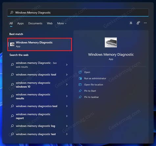Expand chevron for 'windows memory diagnostic windows 10'
This screenshot has width=156, height=146.
[x=67, y=85]
